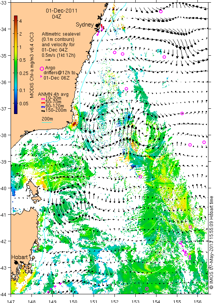
Task: Click the '(0.1m contours)' legend text
Action: [x=58, y=39]
